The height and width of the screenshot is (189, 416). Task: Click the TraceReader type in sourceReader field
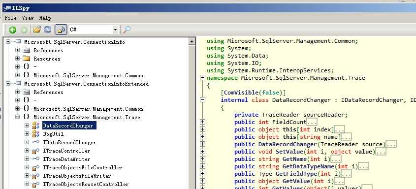281,115
